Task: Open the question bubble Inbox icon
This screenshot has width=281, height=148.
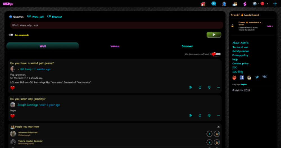Action: click(214, 4)
